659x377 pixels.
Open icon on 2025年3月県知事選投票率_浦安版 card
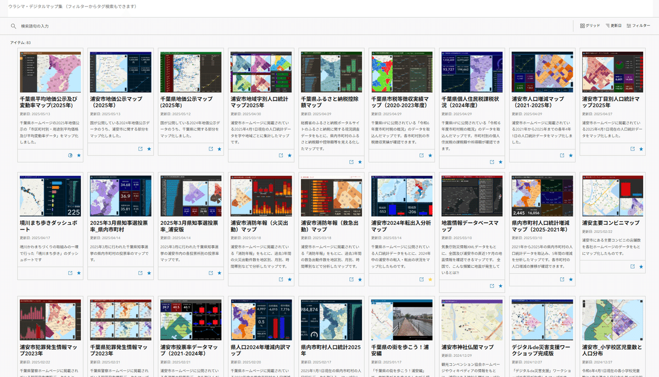click(x=210, y=273)
